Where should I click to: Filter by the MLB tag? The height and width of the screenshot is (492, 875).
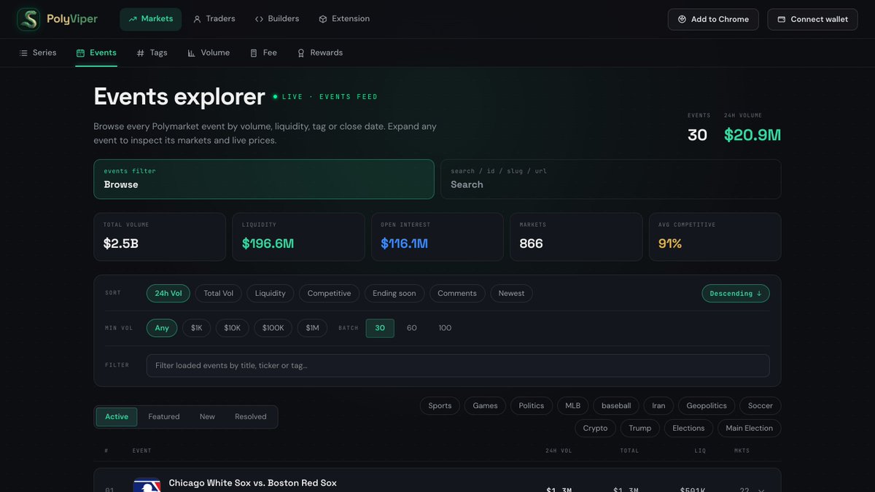point(573,406)
